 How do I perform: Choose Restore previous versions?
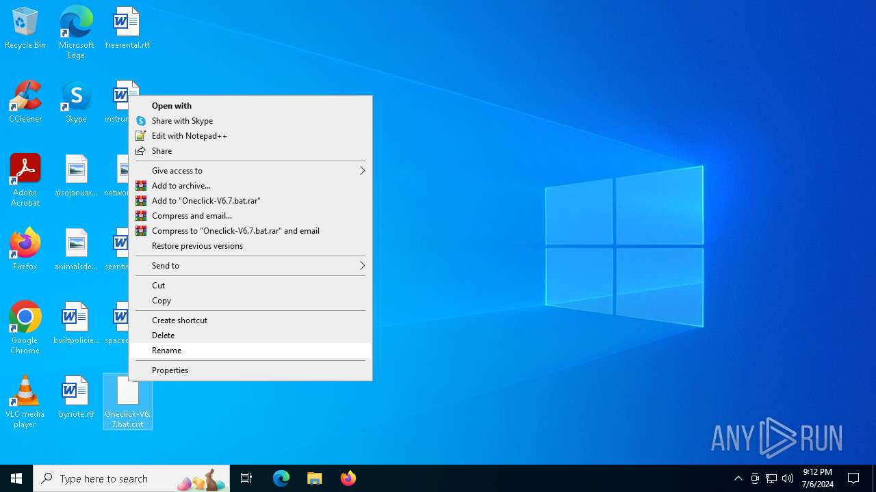click(250, 246)
